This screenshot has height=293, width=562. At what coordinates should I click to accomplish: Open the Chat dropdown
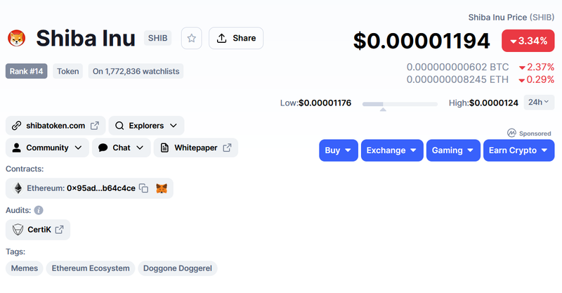tap(122, 148)
